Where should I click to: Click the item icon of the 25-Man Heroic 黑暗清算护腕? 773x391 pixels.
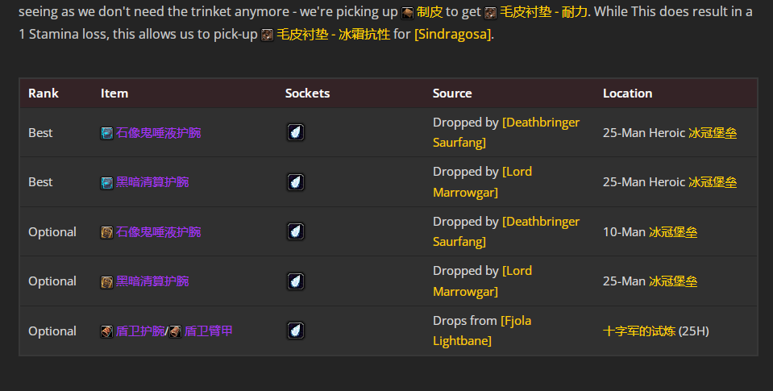pyautogui.click(x=106, y=183)
